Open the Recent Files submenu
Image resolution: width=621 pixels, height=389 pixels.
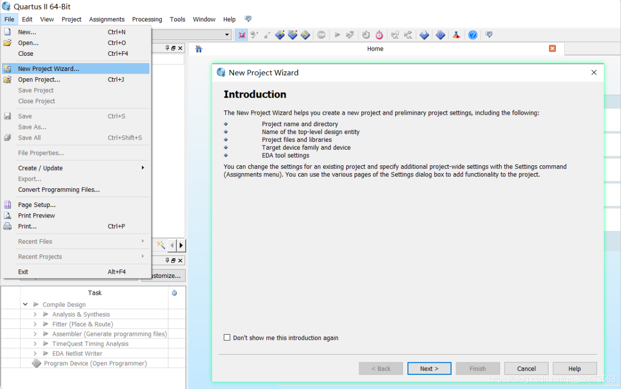tap(76, 241)
